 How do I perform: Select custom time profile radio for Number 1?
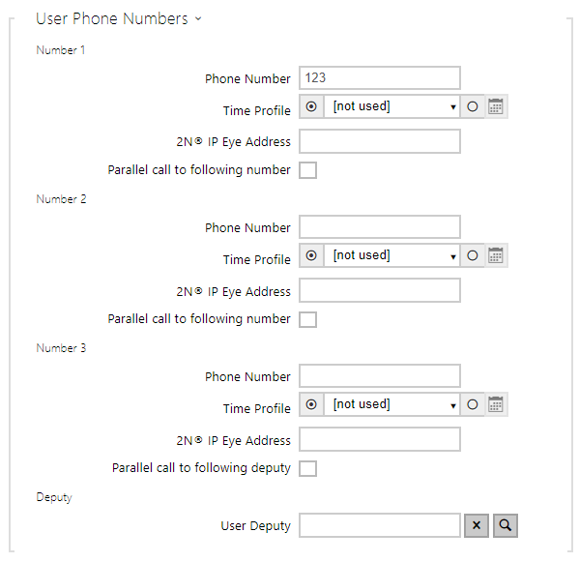coord(473,106)
